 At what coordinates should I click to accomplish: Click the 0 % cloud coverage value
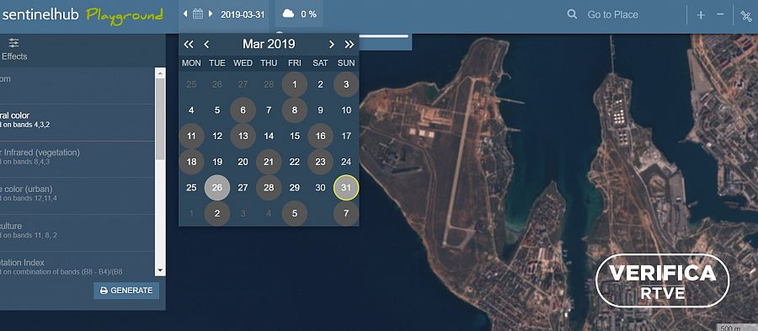[x=308, y=14]
